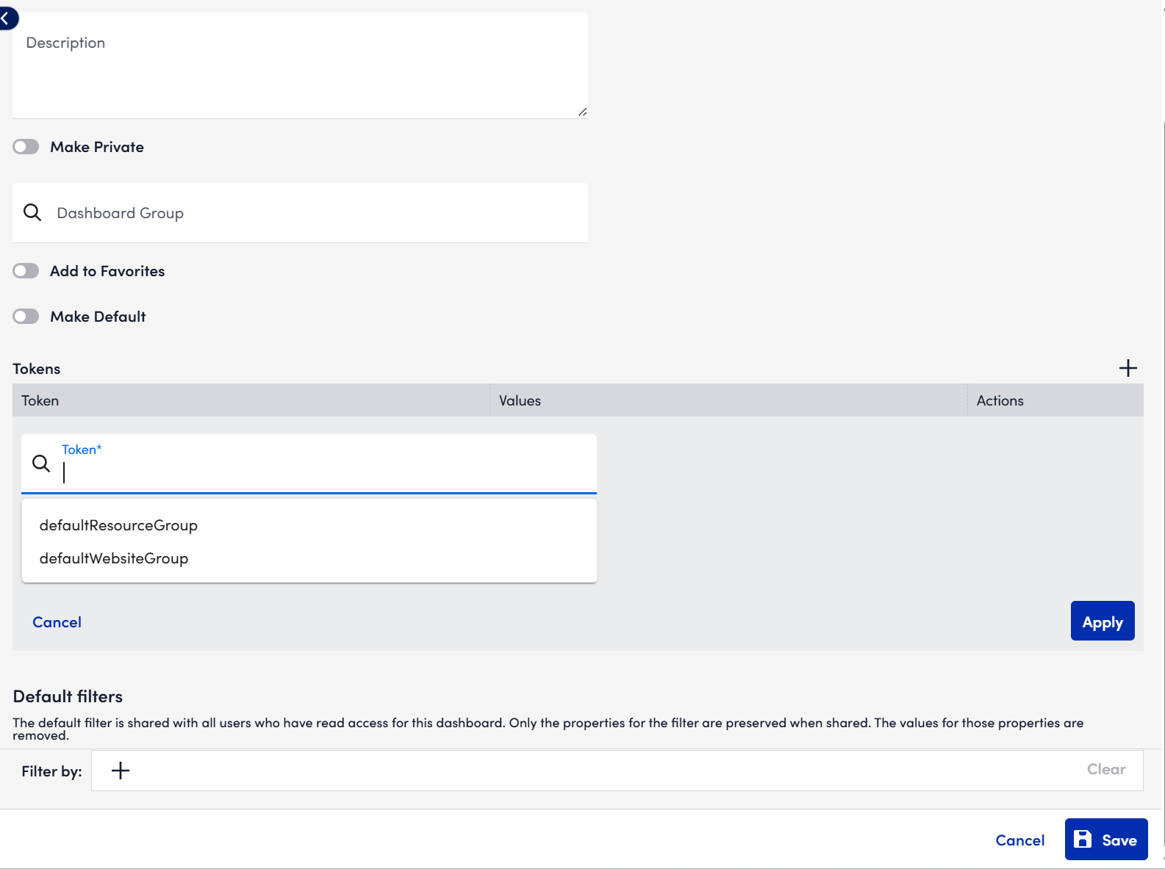The width and height of the screenshot is (1165, 869).
Task: Click the Token column header
Action: (x=40, y=400)
